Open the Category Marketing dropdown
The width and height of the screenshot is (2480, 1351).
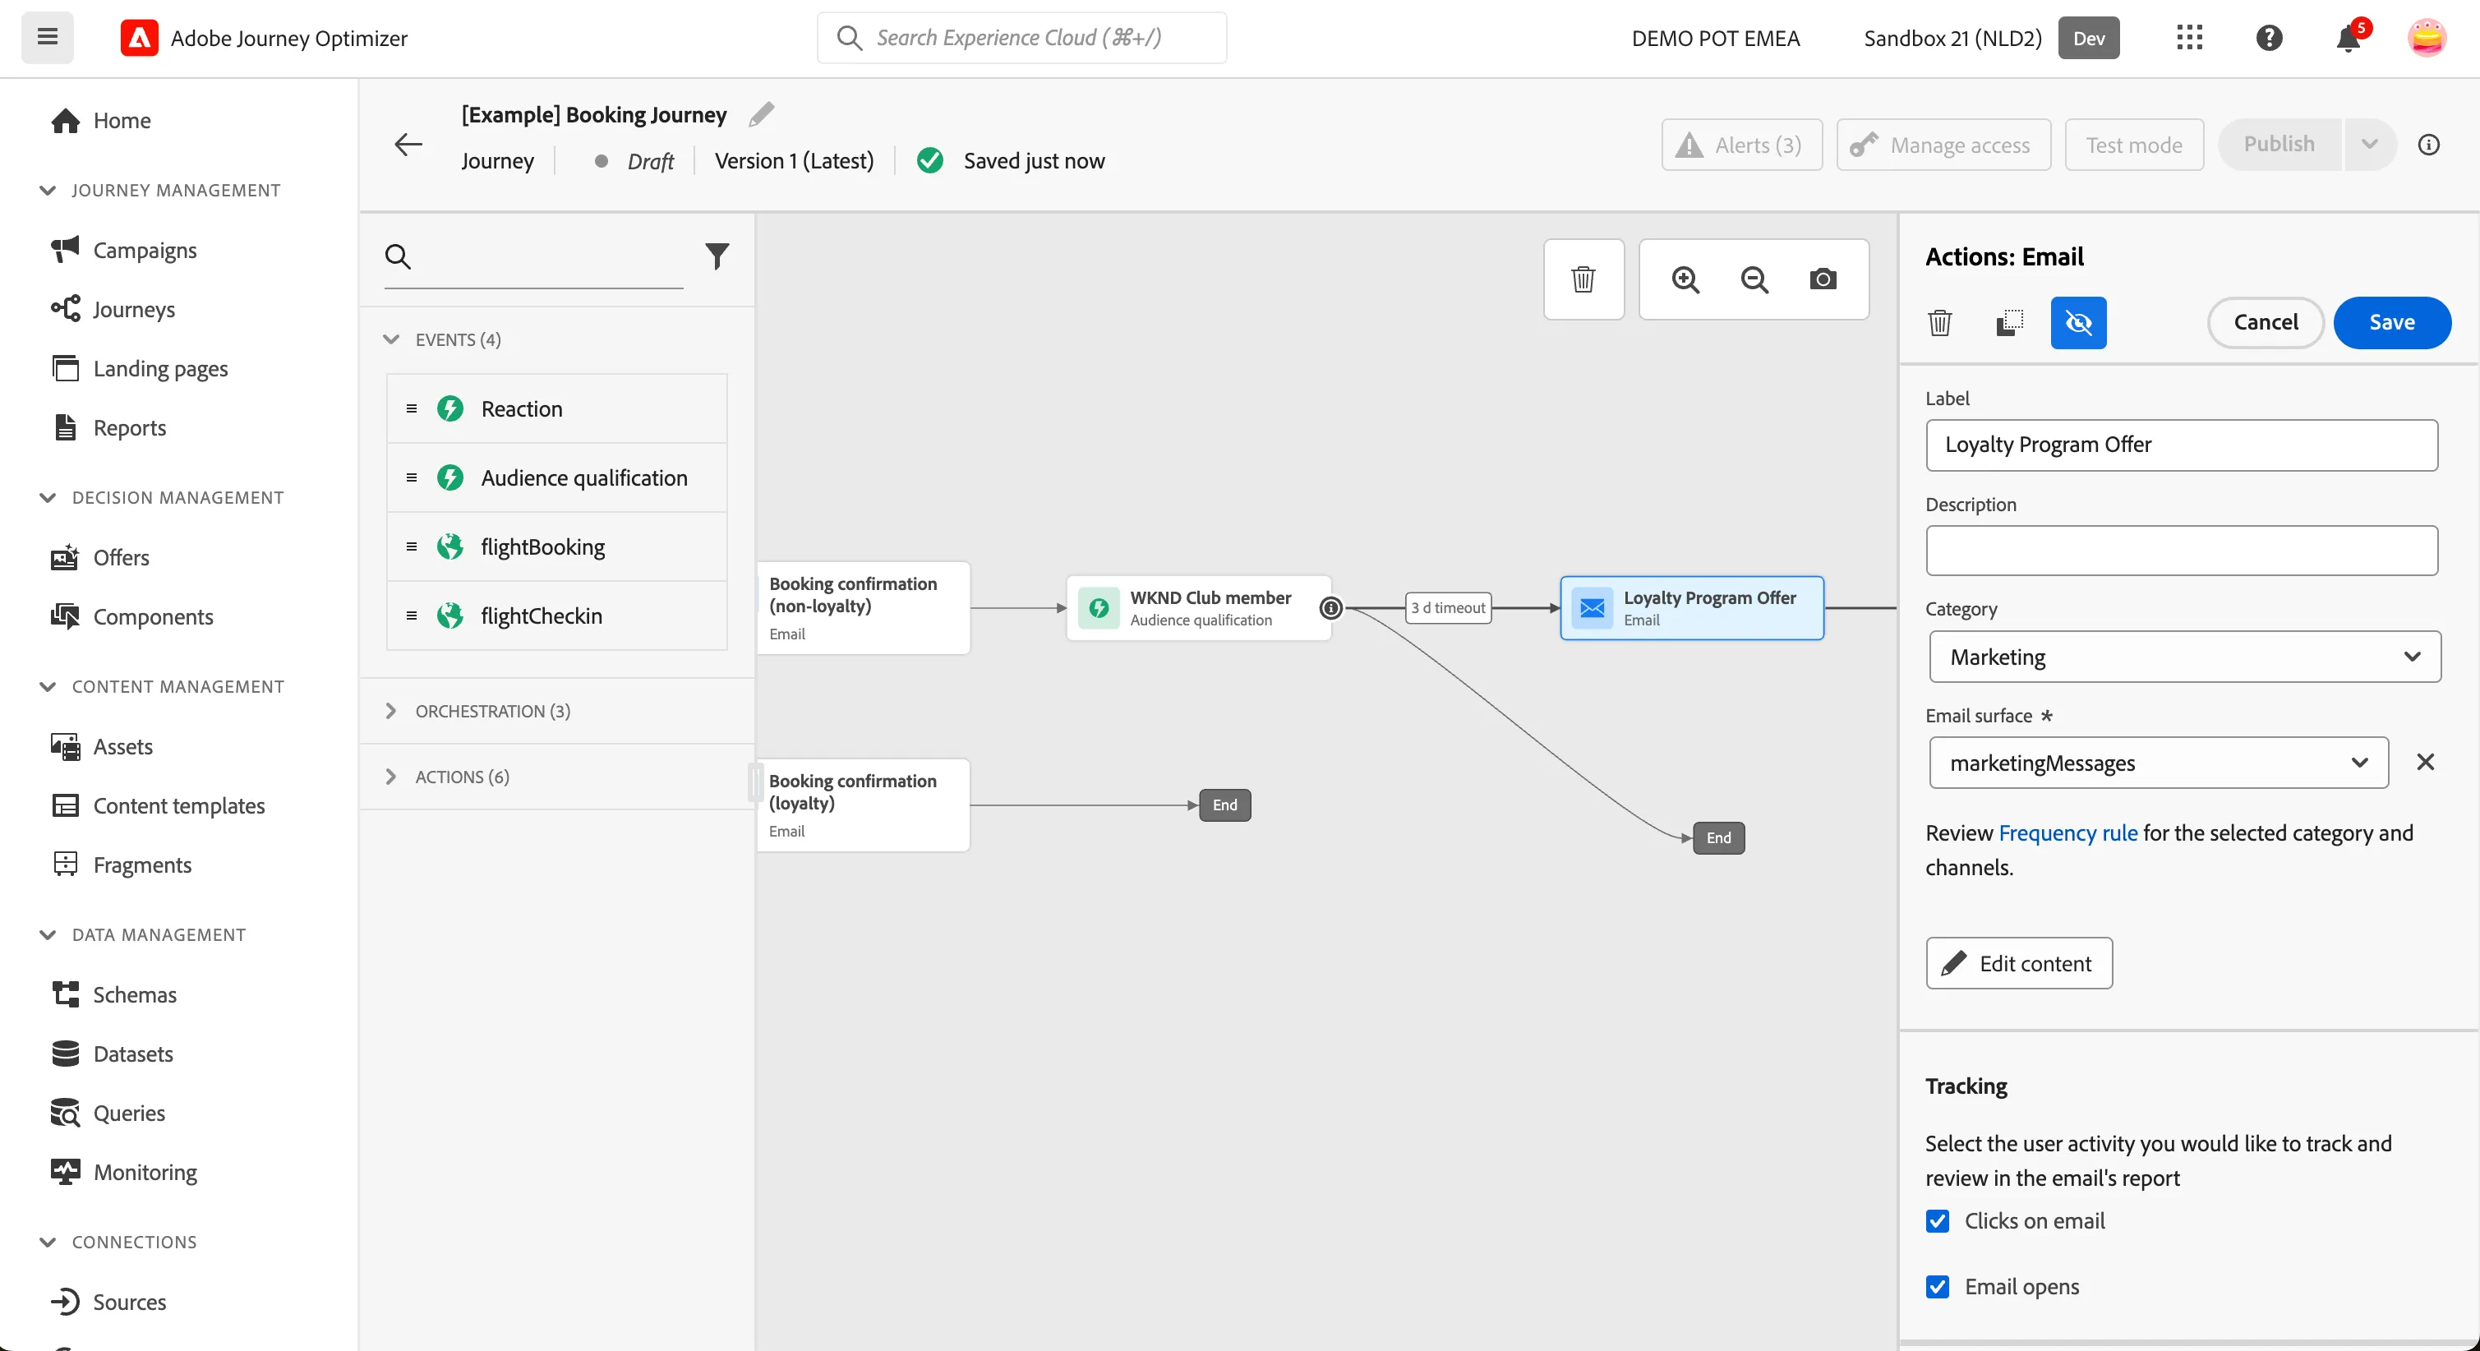(2184, 657)
